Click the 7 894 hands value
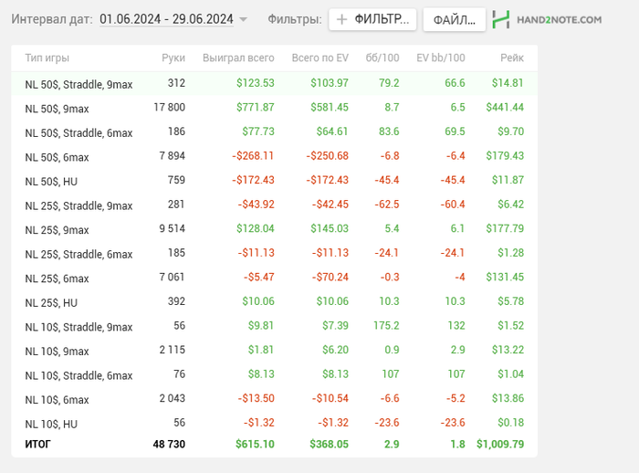This screenshot has width=639, height=473. [172, 156]
